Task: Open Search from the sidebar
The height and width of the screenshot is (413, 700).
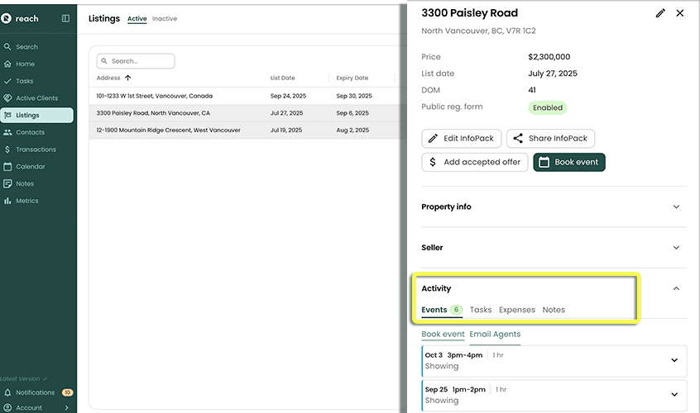Action: click(26, 47)
